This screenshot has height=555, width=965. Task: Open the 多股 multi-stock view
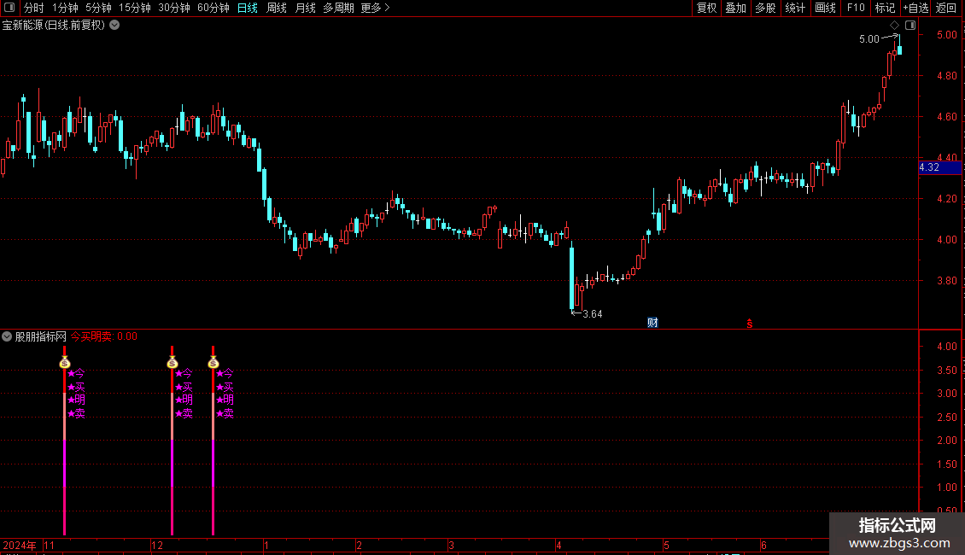pos(765,8)
